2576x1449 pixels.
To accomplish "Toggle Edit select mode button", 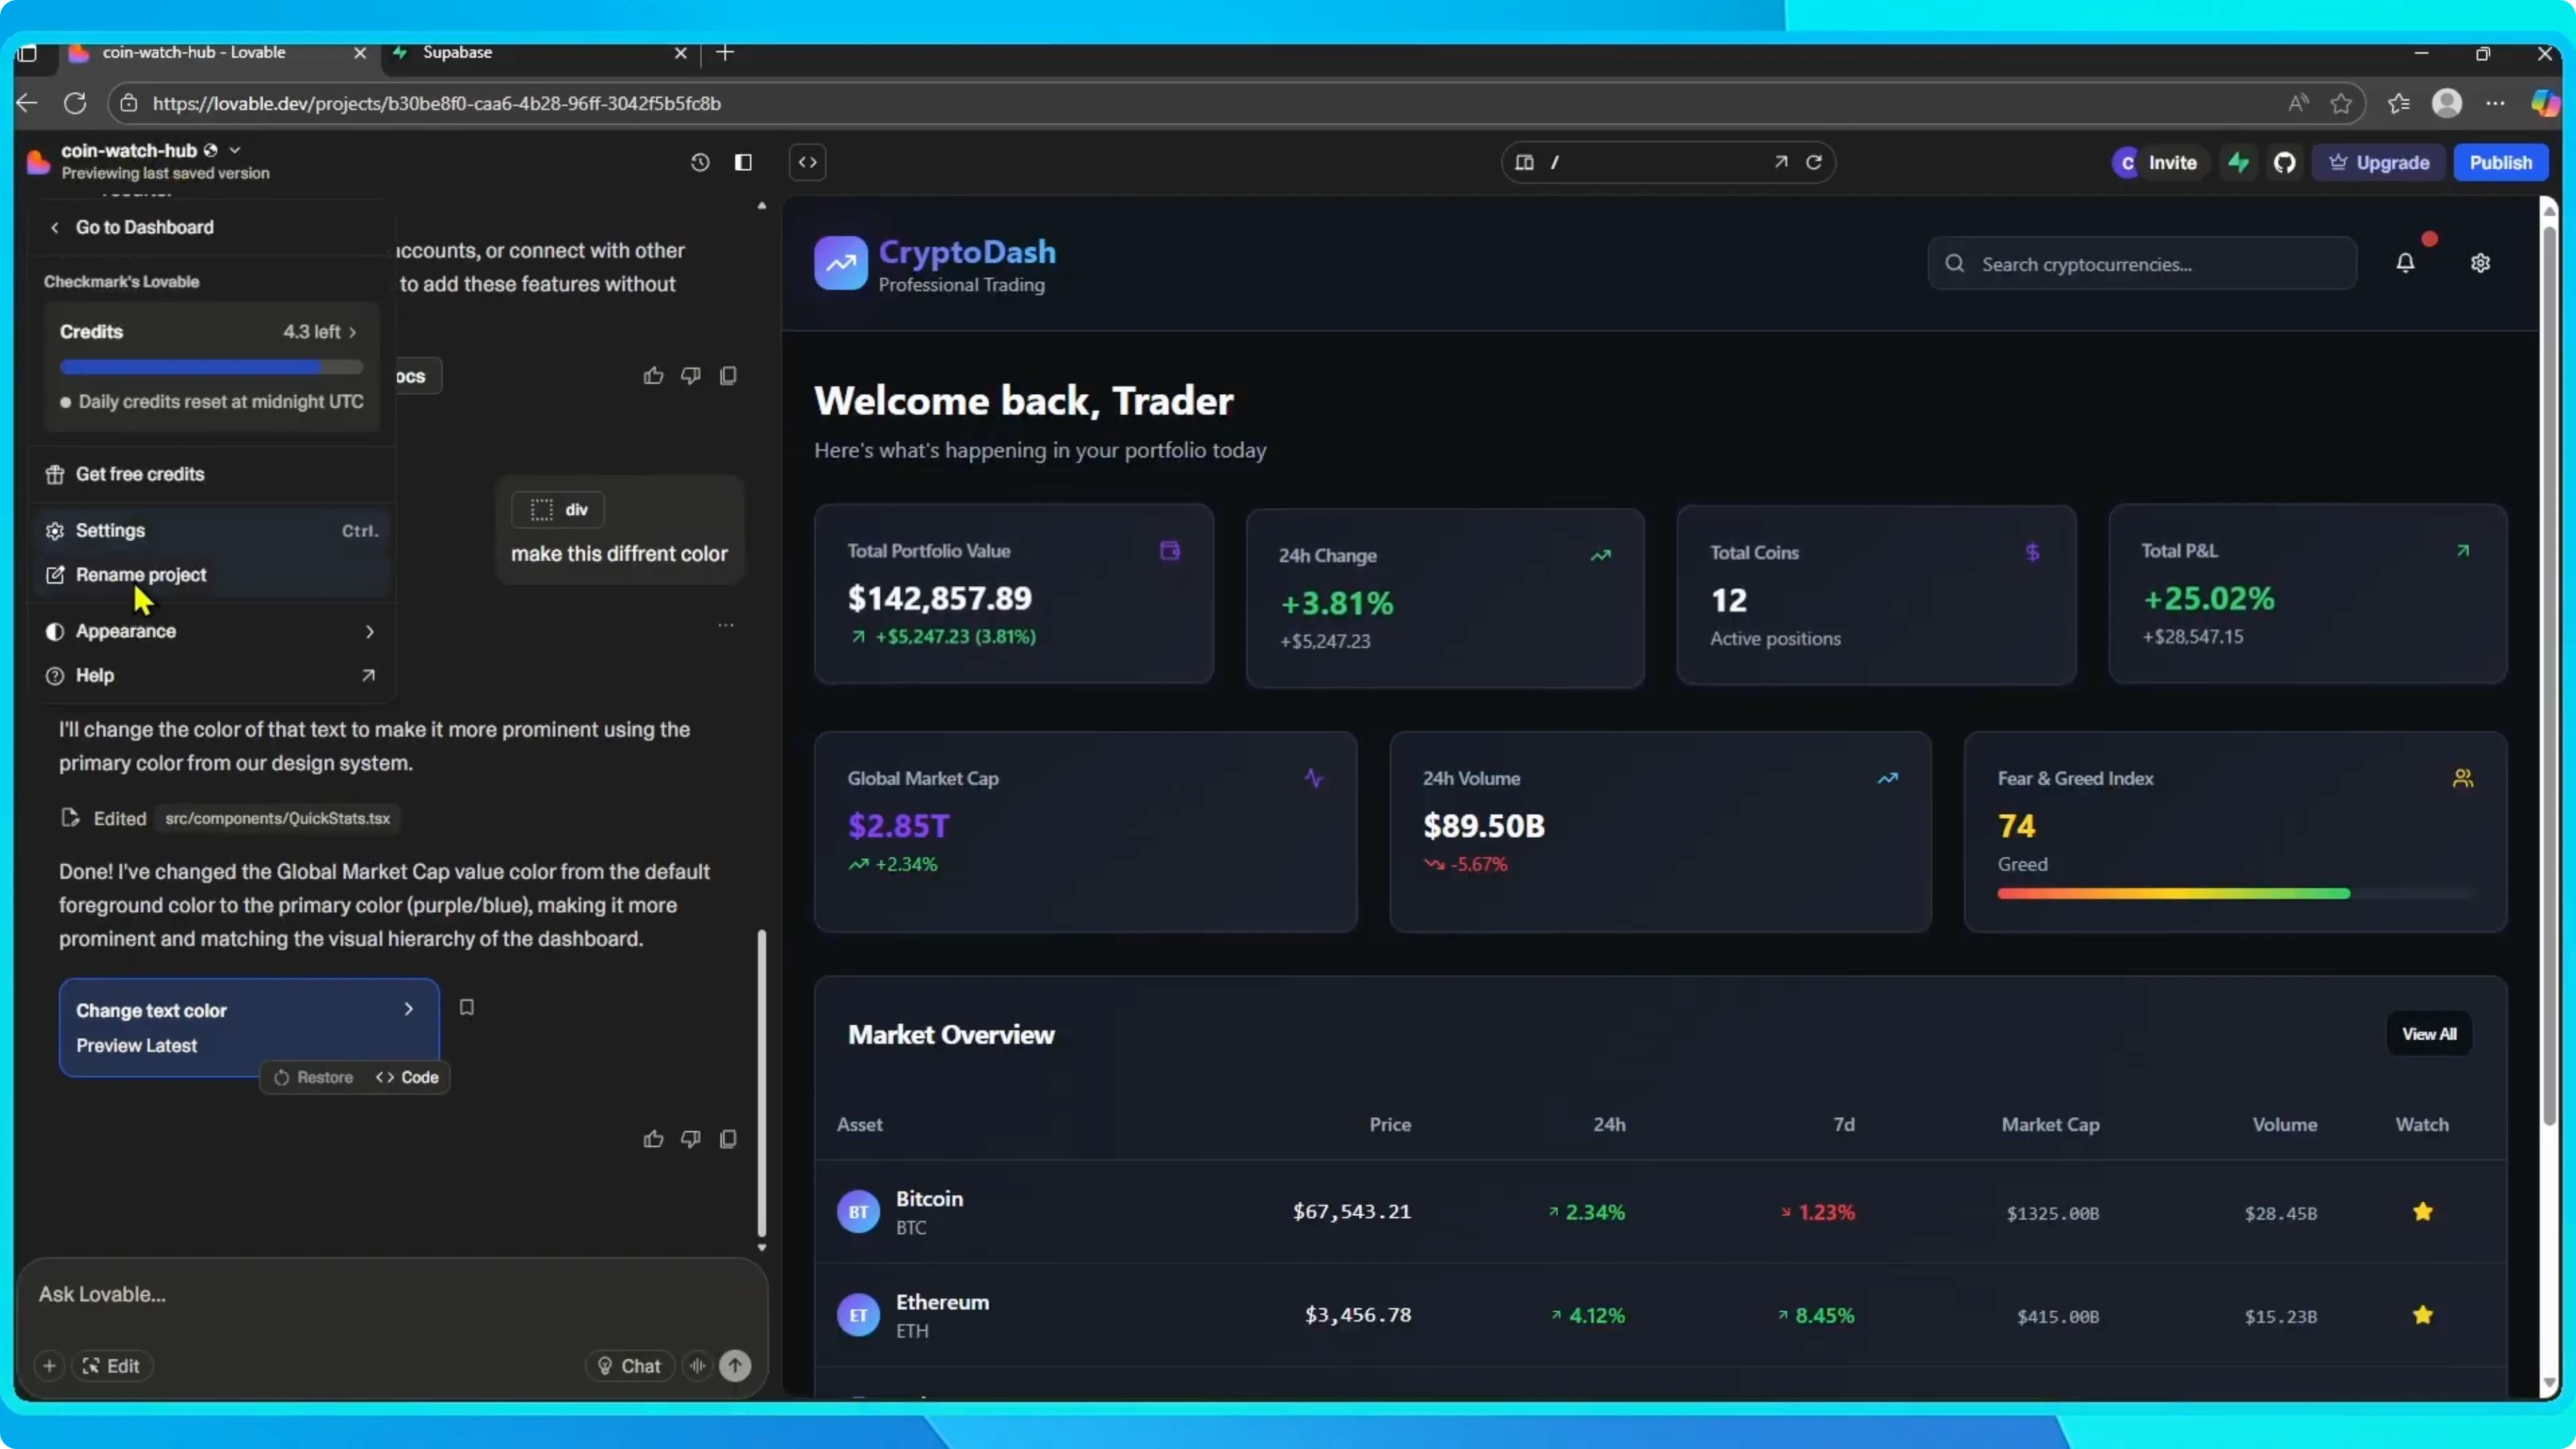I will [x=111, y=1366].
